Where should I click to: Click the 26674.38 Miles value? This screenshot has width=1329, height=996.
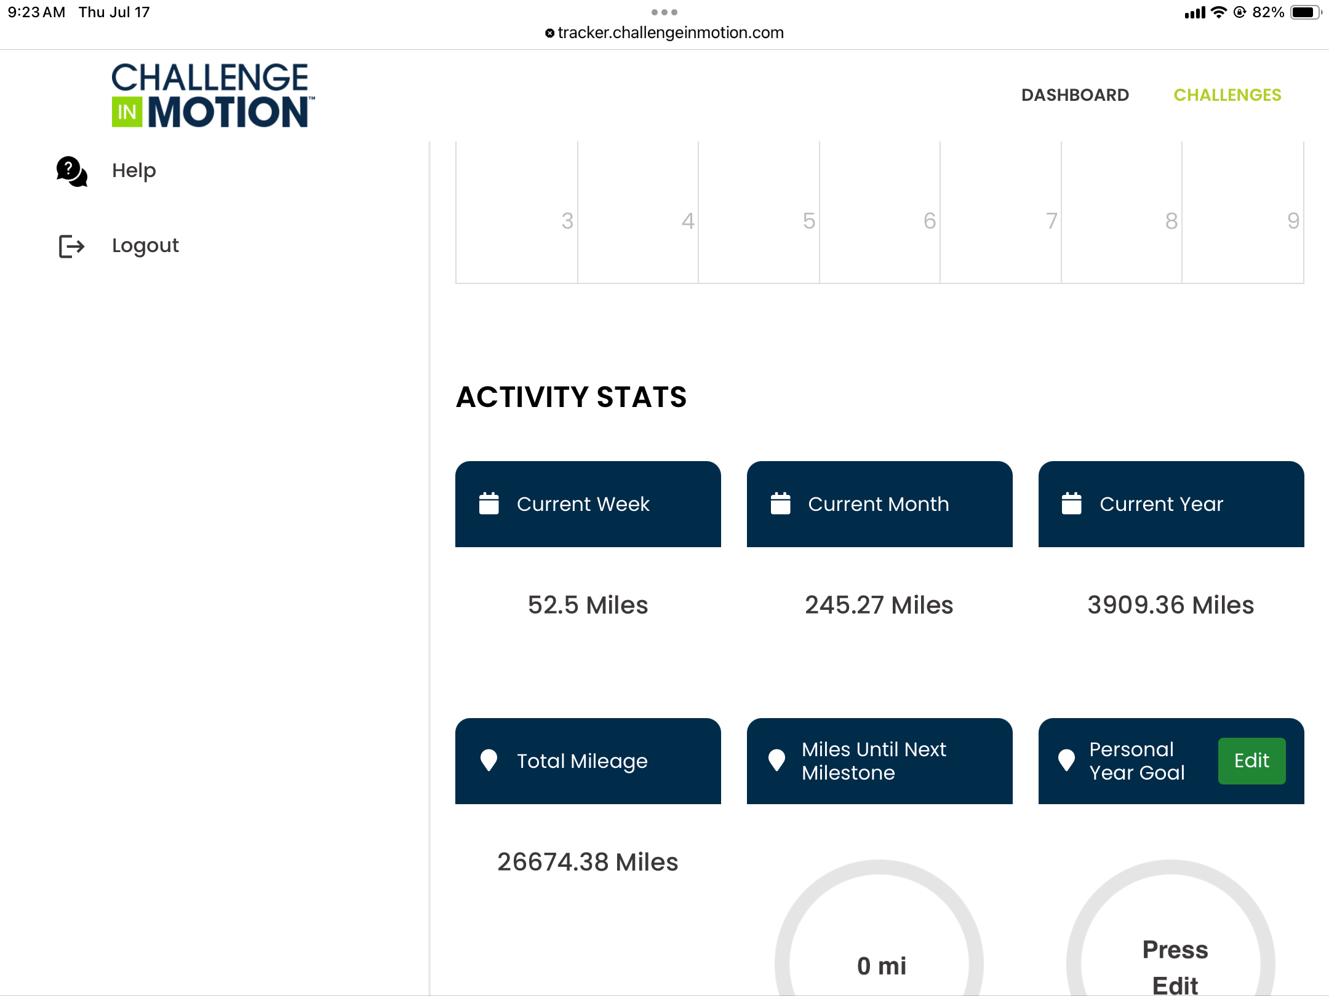[x=588, y=862]
